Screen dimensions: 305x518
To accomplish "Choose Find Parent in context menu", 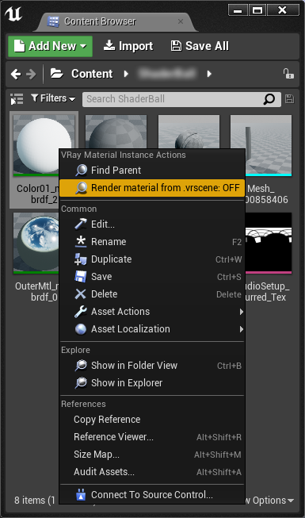I will [152, 171].
